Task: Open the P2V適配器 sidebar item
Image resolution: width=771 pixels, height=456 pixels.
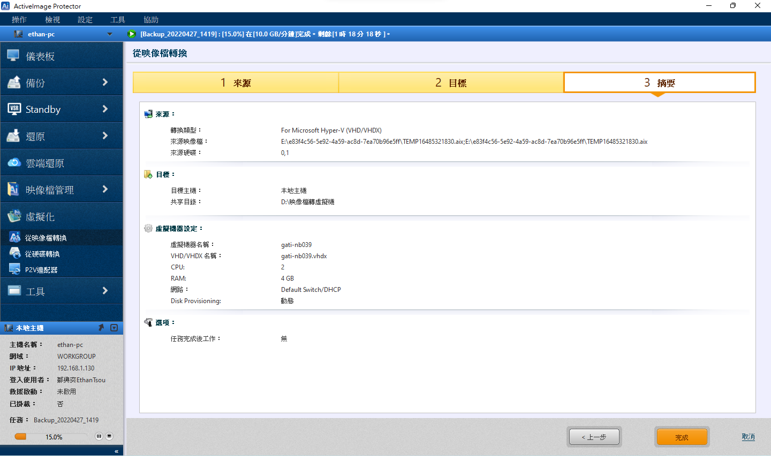Action: pos(41,270)
